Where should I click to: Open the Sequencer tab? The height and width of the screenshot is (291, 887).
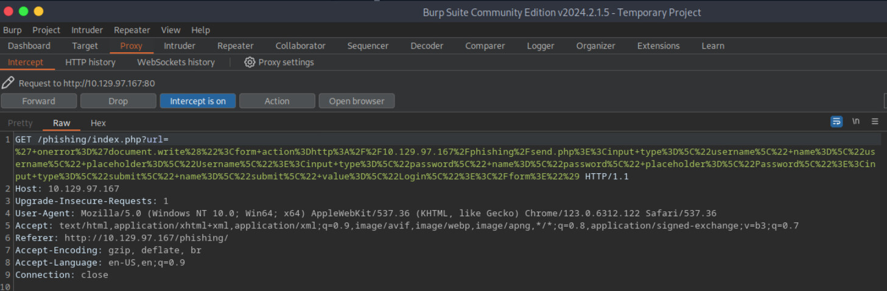coord(368,46)
